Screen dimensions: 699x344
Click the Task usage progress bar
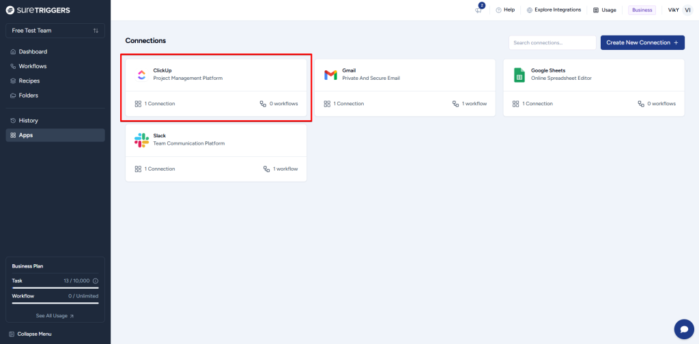[55, 288]
